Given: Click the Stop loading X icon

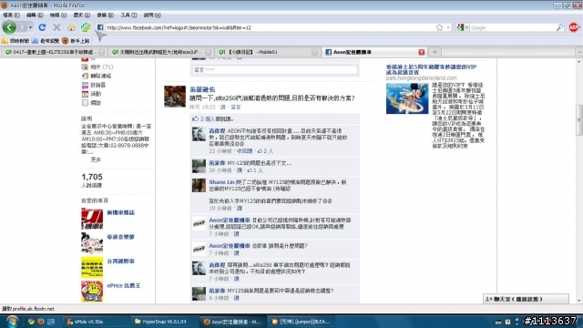Looking at the screenshot, I should [x=56, y=27].
